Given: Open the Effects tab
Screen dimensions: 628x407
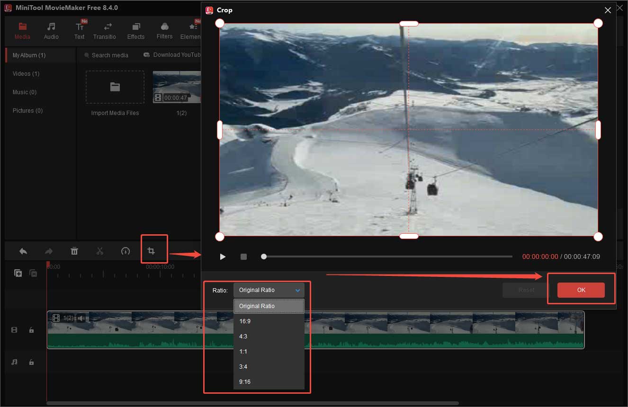Looking at the screenshot, I should pyautogui.click(x=136, y=30).
